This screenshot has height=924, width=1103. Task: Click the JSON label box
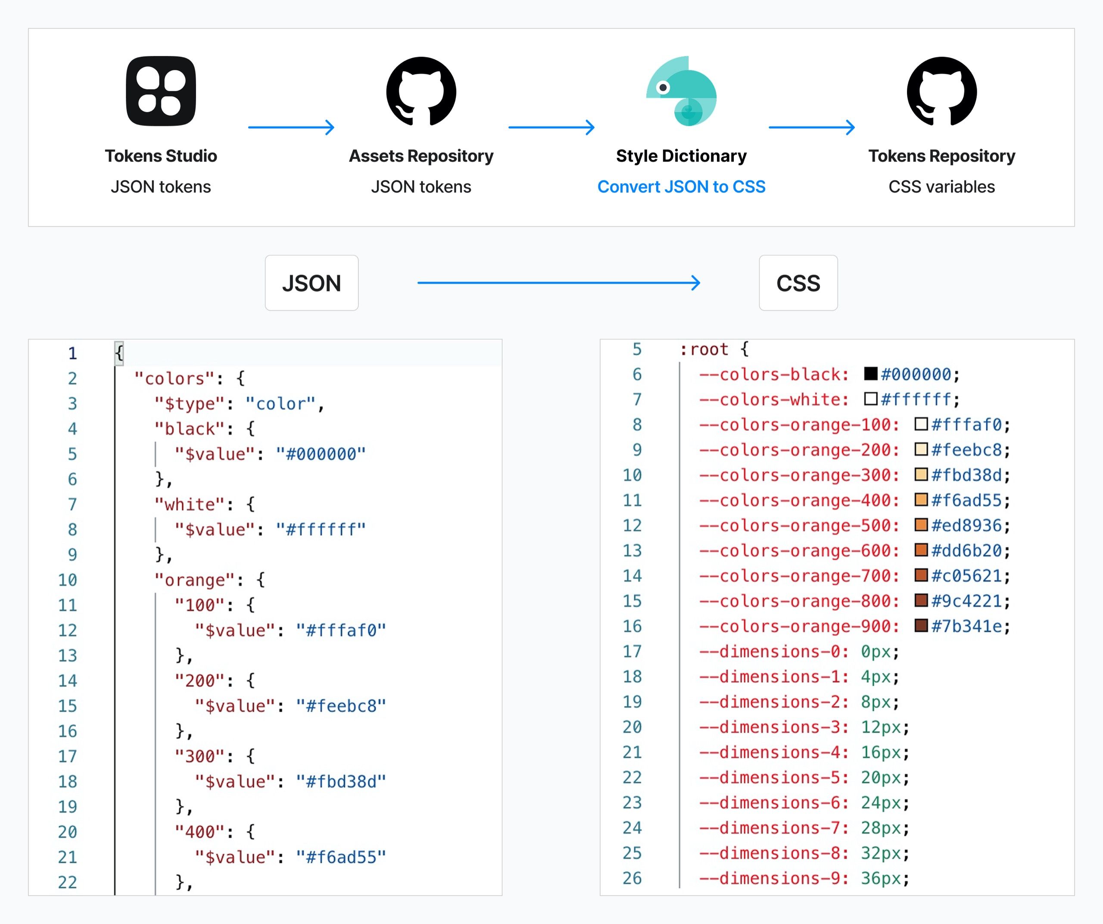312,283
